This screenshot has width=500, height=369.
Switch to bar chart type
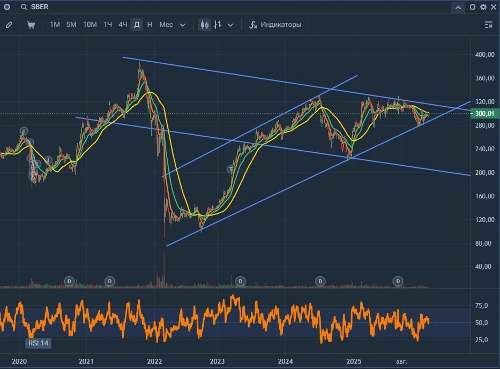[x=218, y=25]
